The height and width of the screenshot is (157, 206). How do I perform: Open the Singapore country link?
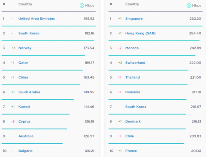tap(134, 18)
